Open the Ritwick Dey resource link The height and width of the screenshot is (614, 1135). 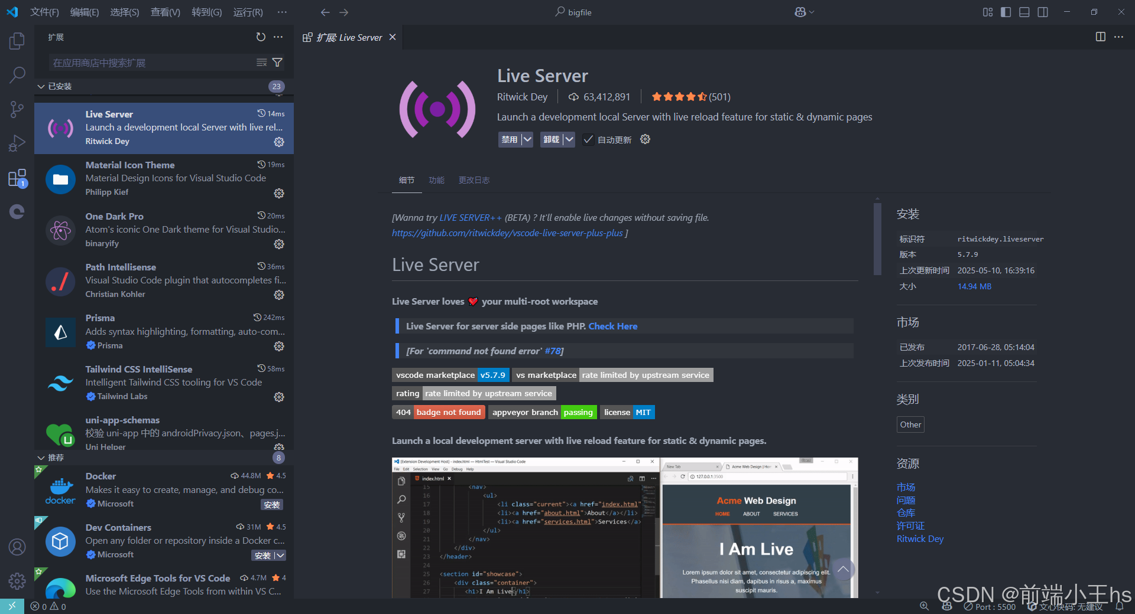[920, 539]
